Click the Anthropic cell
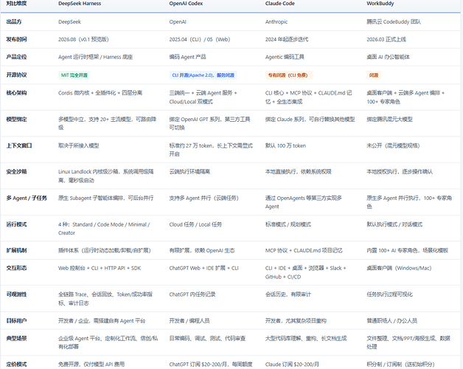This screenshot has width=463, height=369. tap(276, 21)
